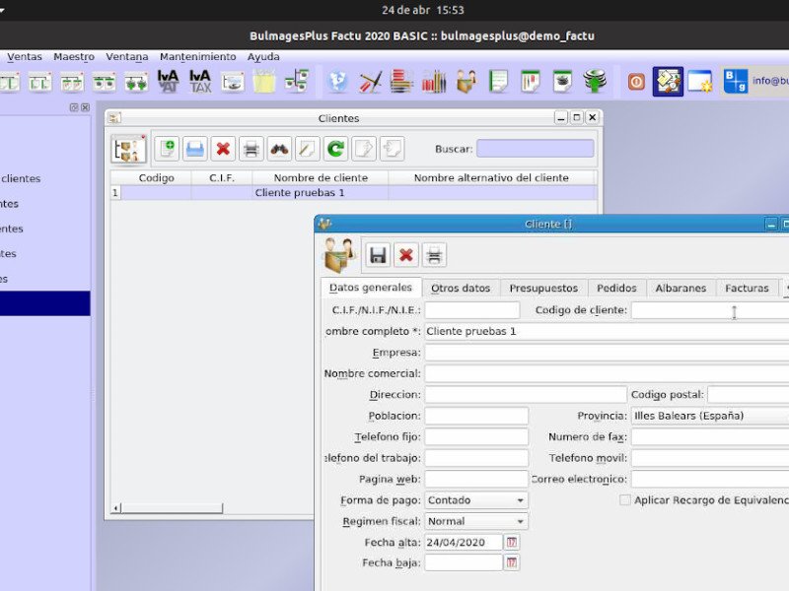789x591 pixels.
Task: Open the Ayuda menu
Action: tap(263, 57)
